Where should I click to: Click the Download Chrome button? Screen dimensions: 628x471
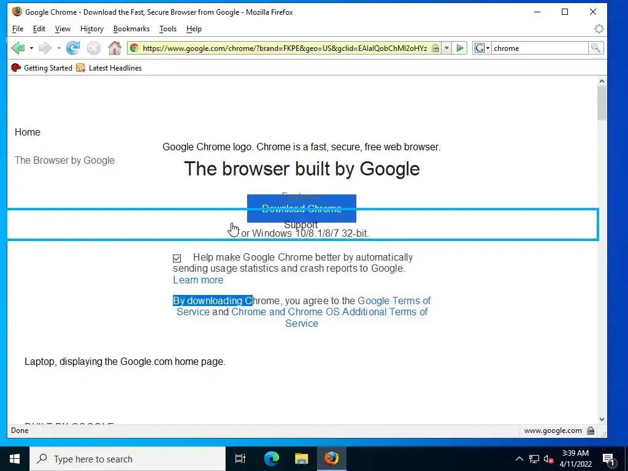tap(302, 209)
